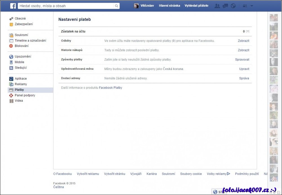Select Soukromí in the left sidebar

click(21, 35)
